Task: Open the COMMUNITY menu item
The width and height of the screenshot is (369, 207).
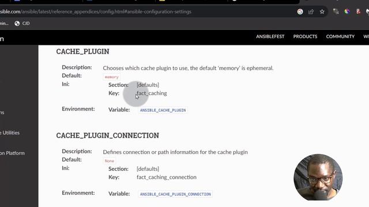Action: click(x=340, y=36)
